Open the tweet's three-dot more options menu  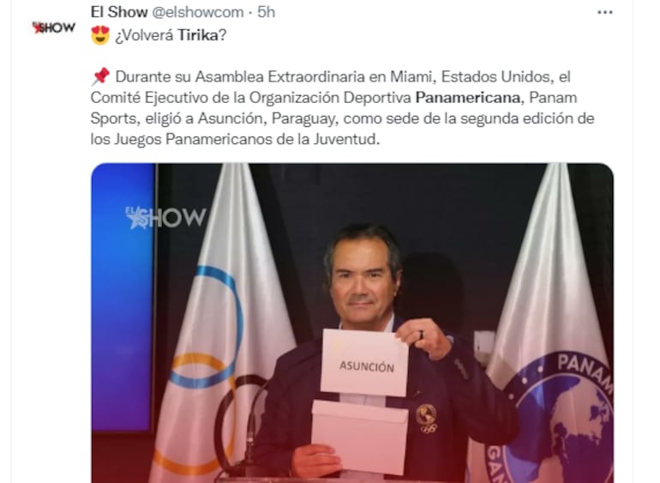click(x=605, y=13)
